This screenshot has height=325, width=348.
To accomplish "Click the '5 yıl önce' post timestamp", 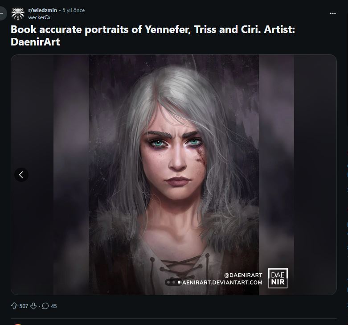I will pyautogui.click(x=74, y=10).
